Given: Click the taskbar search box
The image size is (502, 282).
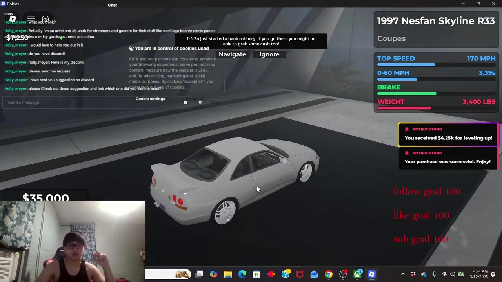Looking at the screenshot, I should click(168, 274).
